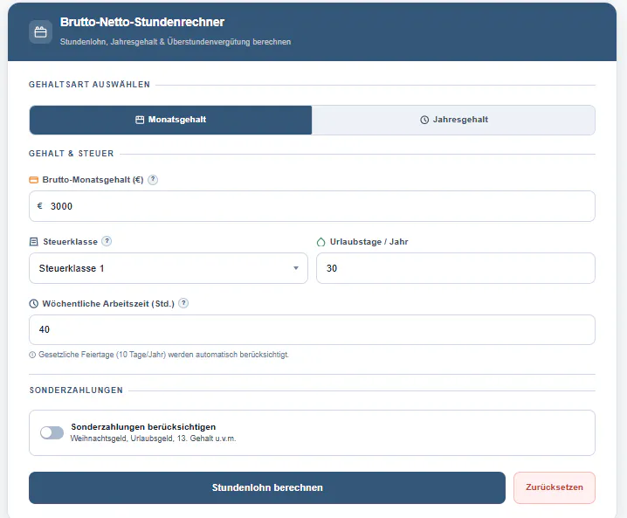Click the Urlaubstage leaf icon
The width and height of the screenshot is (627, 518).
tap(320, 242)
